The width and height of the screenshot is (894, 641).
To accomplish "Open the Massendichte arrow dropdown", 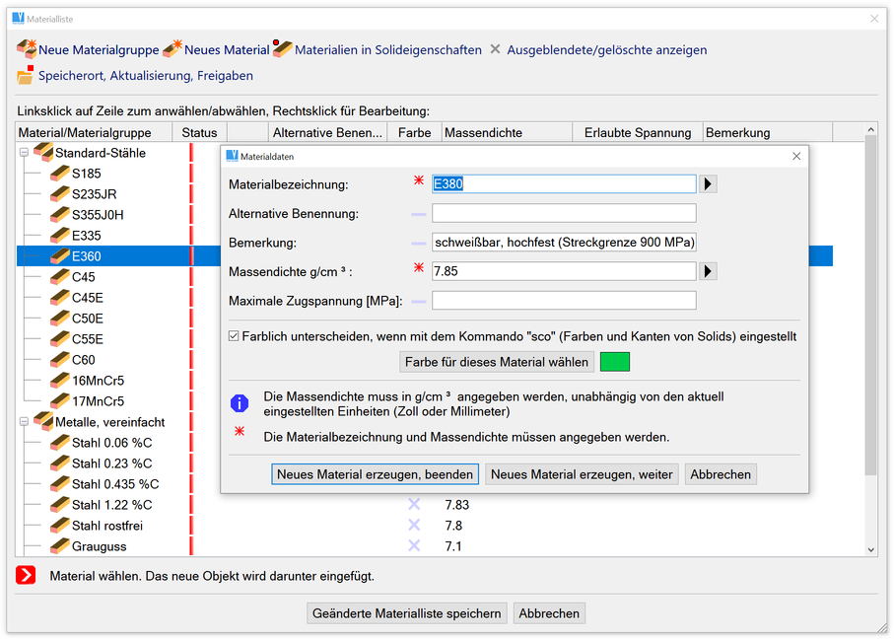I will [708, 271].
